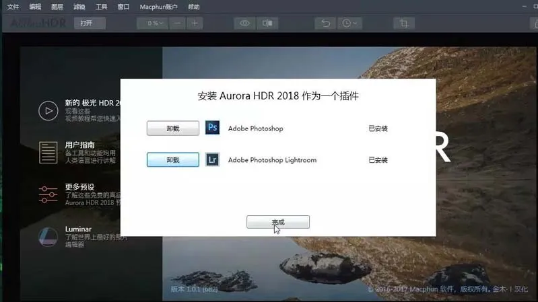Click the zoom in plus button
Image resolution: width=538 pixels, height=302 pixels.
coord(195,23)
